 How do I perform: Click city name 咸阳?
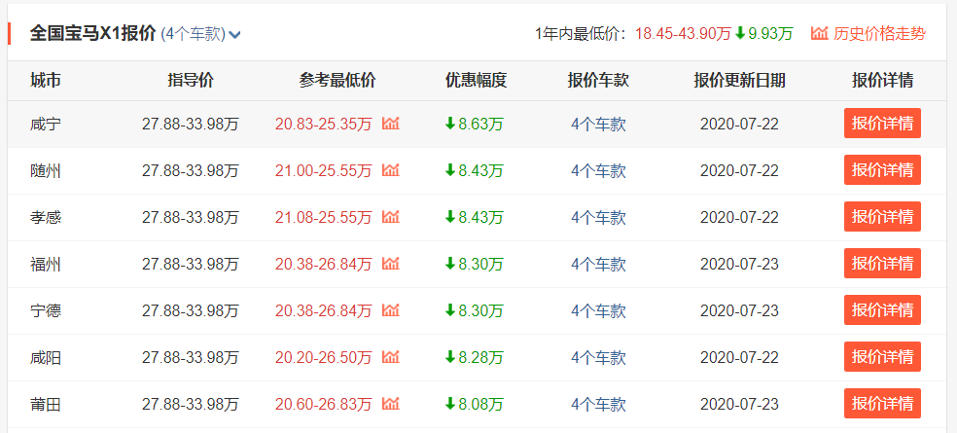tap(45, 358)
